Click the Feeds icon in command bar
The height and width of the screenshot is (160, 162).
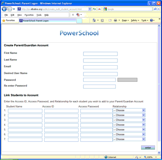pyautogui.click(x=102, y=21)
